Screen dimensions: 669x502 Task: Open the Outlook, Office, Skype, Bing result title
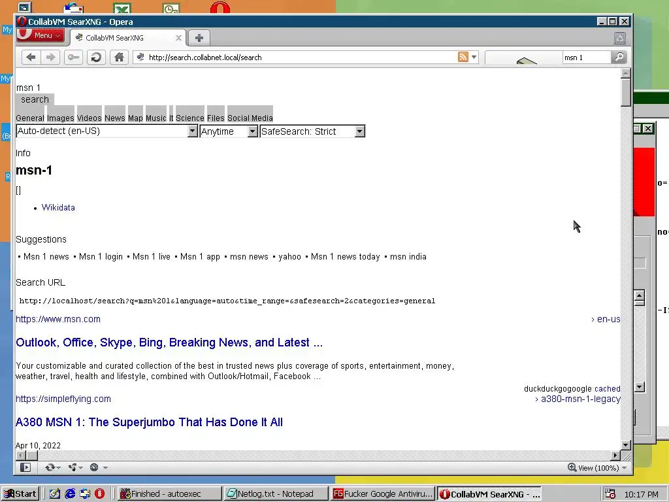point(169,343)
